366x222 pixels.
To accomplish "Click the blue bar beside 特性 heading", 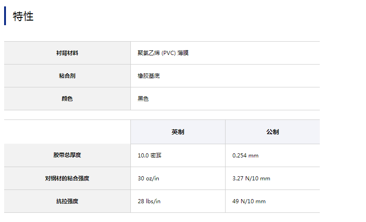I will [5, 16].
